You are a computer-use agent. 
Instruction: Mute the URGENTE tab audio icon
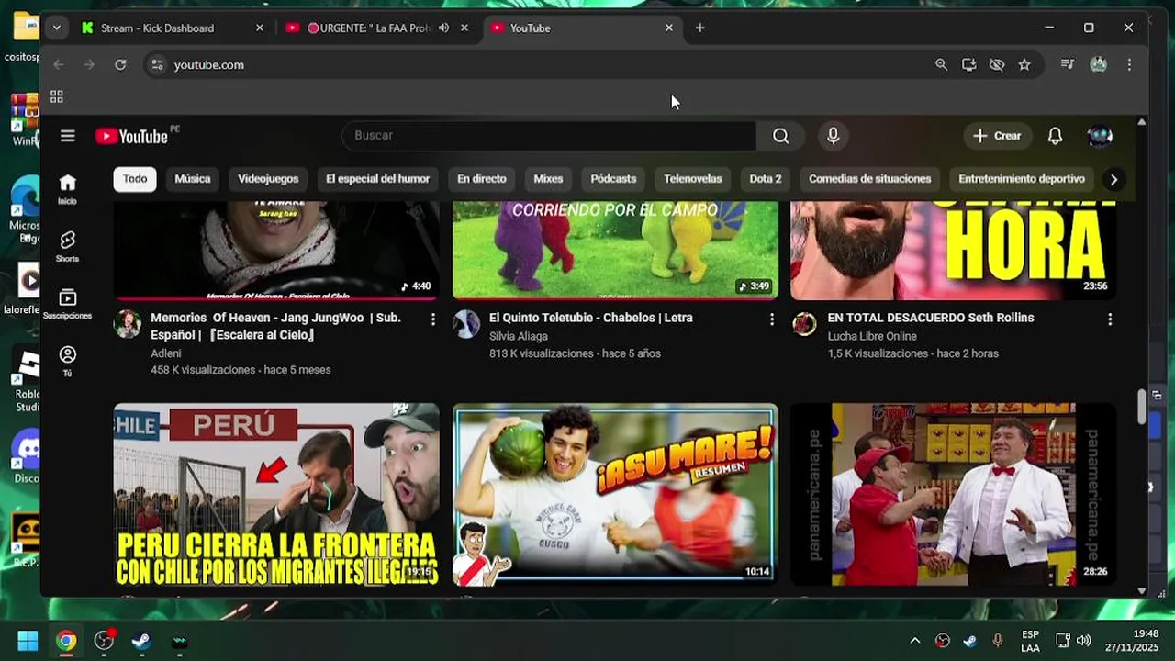(x=443, y=28)
